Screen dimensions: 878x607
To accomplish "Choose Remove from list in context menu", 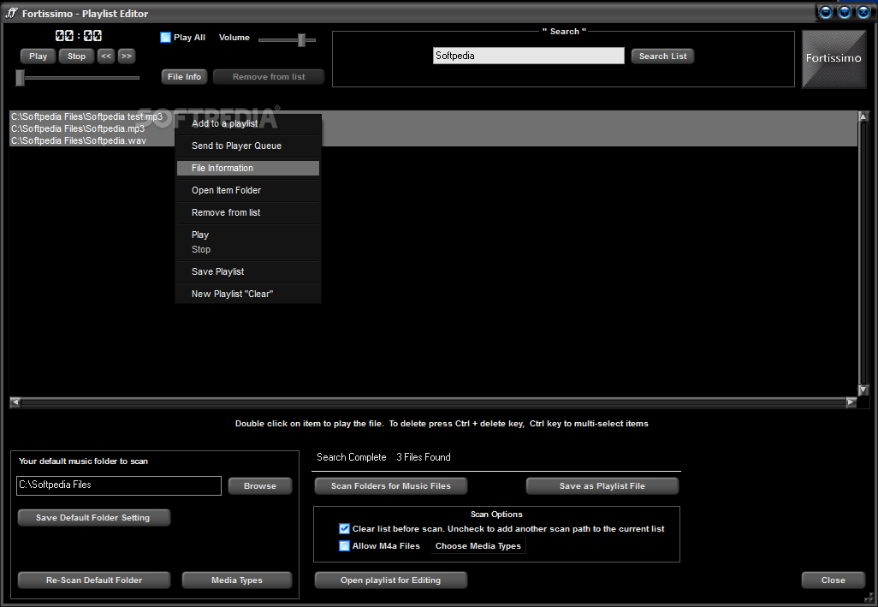I will [248, 213].
